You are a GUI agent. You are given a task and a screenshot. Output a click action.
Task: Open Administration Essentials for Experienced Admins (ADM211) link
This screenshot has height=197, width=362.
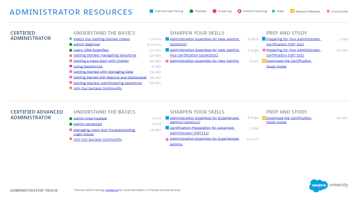pyautogui.click(x=204, y=120)
